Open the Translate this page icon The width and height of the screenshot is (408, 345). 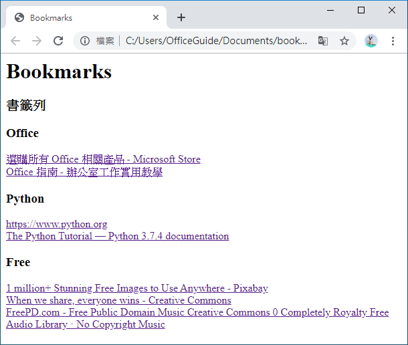(323, 41)
